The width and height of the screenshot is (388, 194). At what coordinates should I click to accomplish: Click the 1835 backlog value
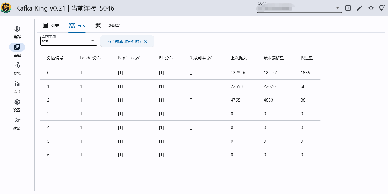tap(305, 73)
